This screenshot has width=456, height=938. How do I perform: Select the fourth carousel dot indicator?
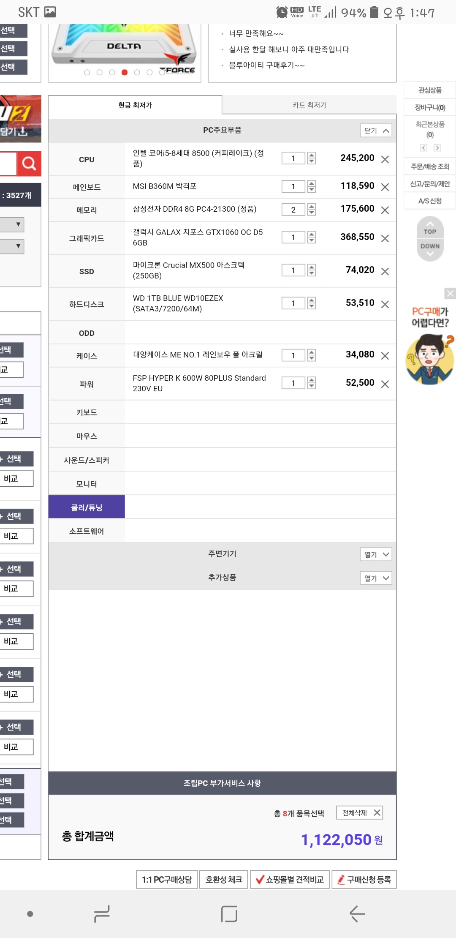click(124, 73)
